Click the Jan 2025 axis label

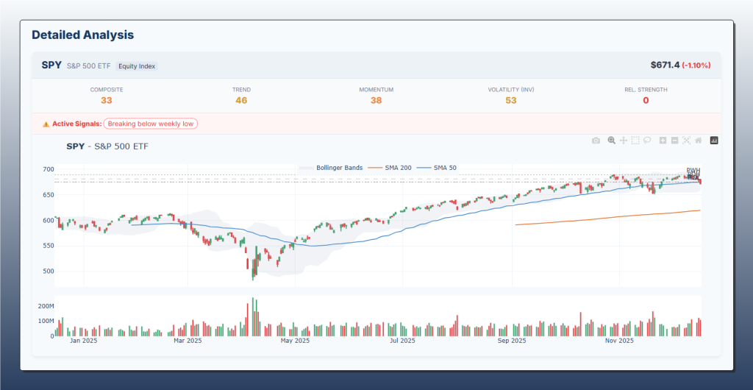84,341
